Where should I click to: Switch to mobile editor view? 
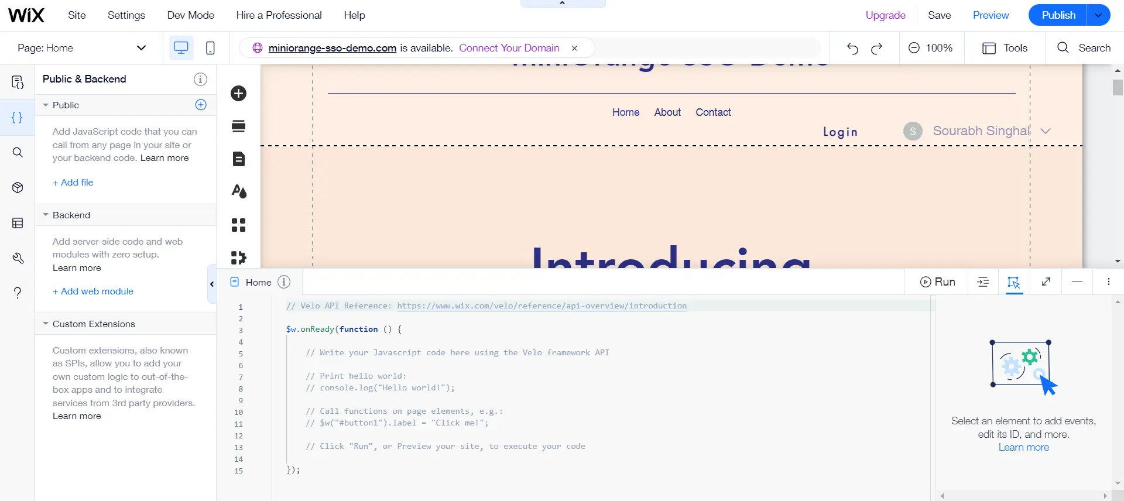point(210,48)
